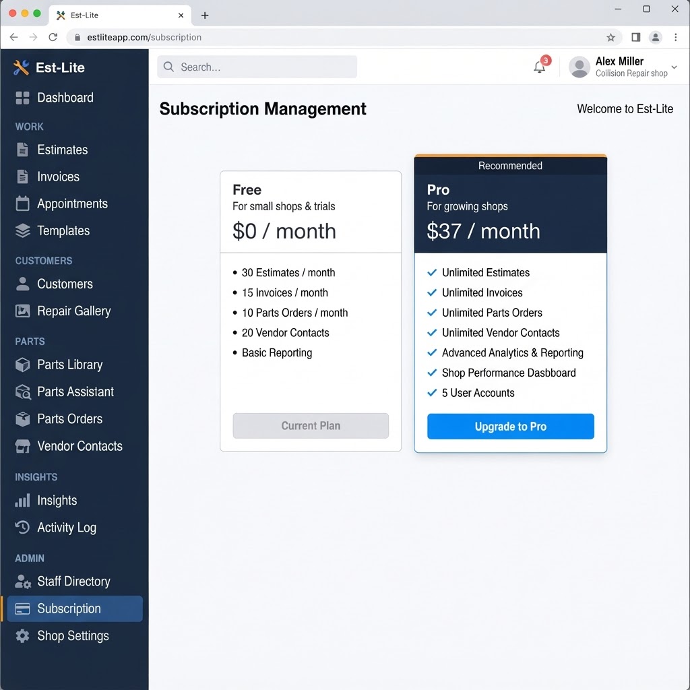Click the Templates layers icon
The width and height of the screenshot is (690, 690).
(22, 230)
